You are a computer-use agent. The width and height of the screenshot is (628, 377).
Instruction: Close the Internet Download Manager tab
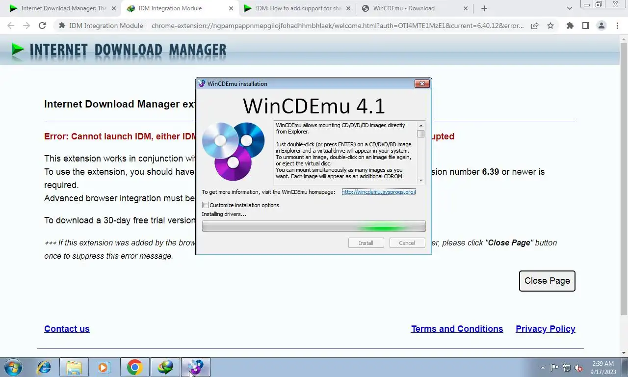(114, 8)
